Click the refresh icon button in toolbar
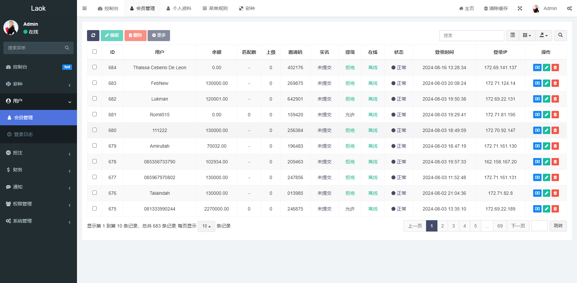The height and width of the screenshot is (283, 577). (93, 35)
